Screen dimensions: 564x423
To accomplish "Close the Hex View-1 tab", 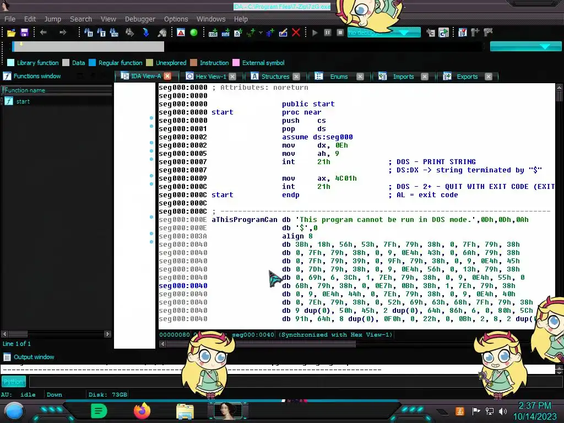I will 232,77.
